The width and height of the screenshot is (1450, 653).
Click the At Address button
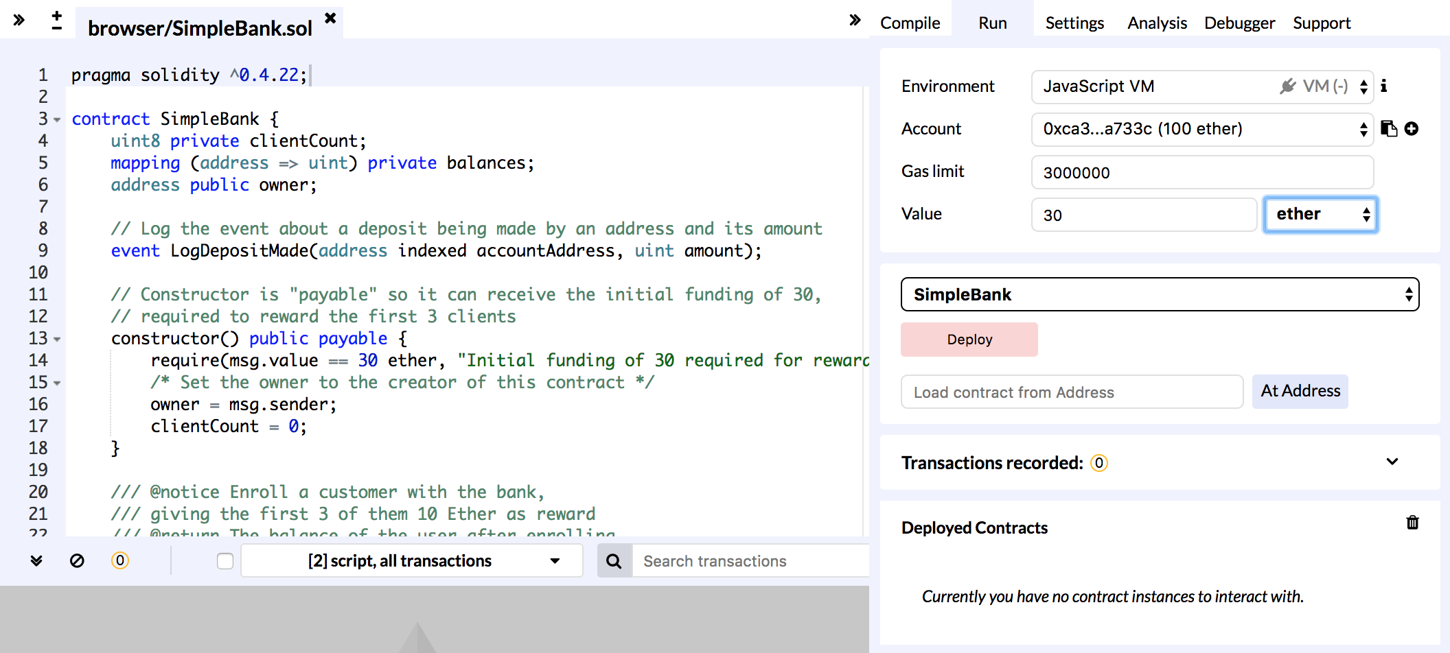tap(1300, 391)
